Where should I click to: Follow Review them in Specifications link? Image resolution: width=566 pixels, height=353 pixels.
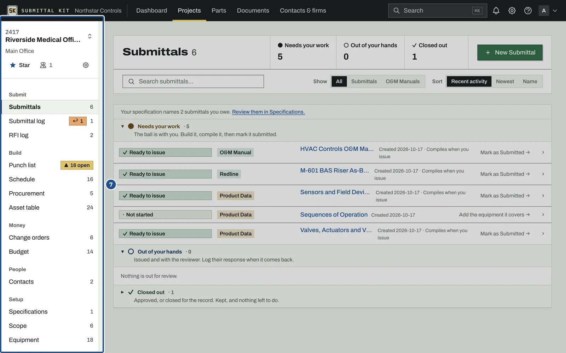point(268,112)
